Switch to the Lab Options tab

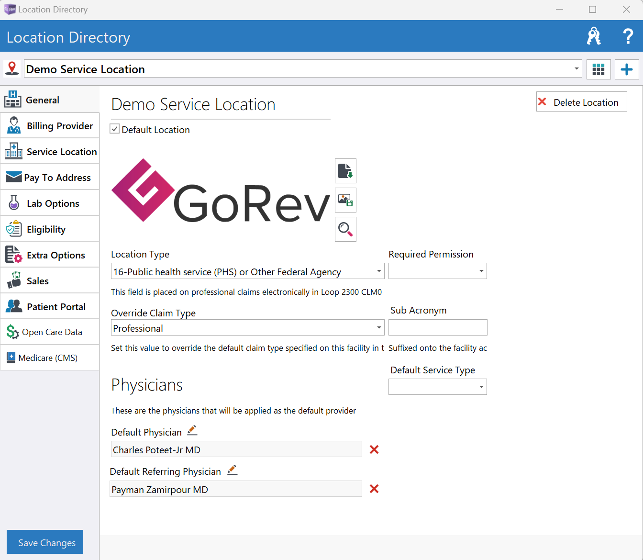50,203
